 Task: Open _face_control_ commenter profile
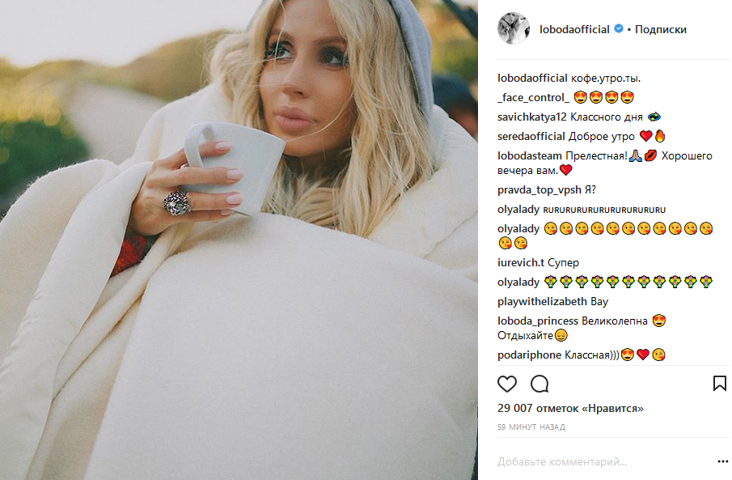pyautogui.click(x=533, y=98)
